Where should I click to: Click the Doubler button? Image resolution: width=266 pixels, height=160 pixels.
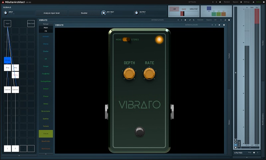[84, 13]
